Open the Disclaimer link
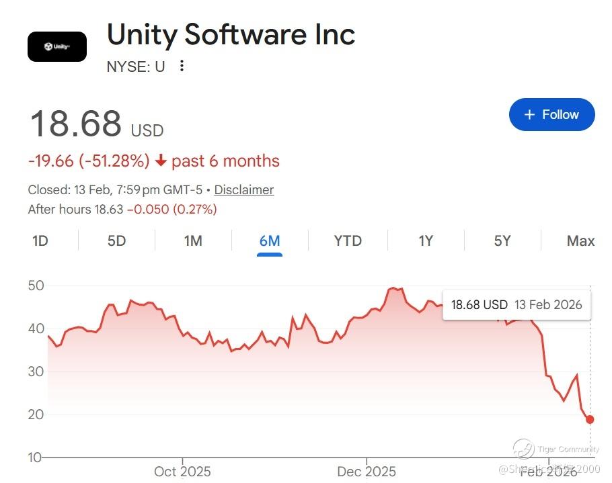Viewport: 612px width, 483px height. (x=244, y=190)
